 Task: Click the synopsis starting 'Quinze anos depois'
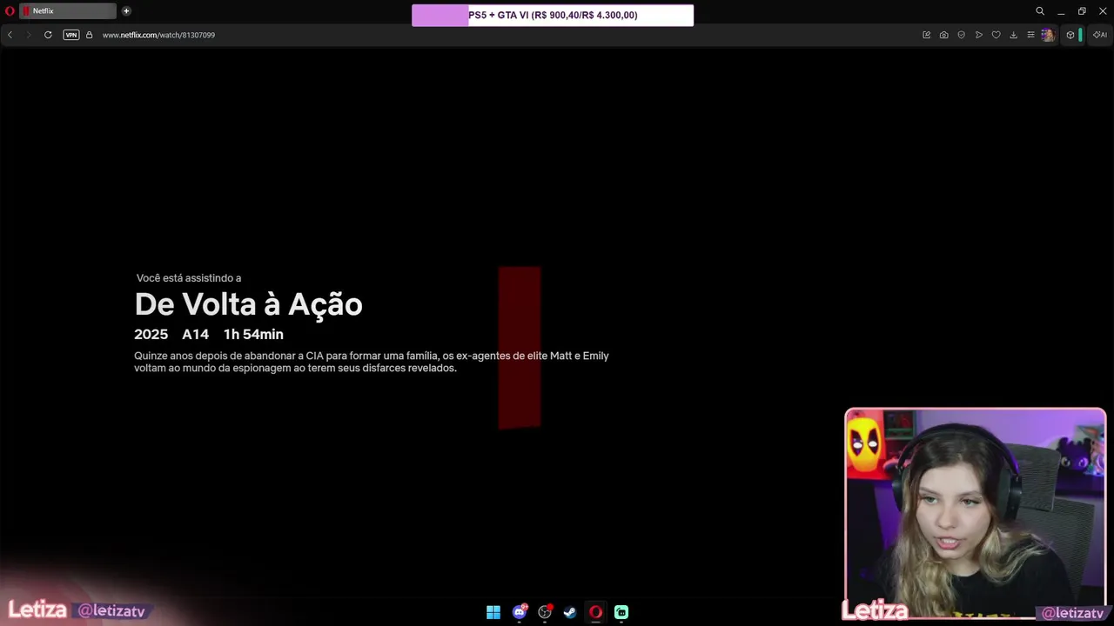pyautogui.click(x=372, y=362)
